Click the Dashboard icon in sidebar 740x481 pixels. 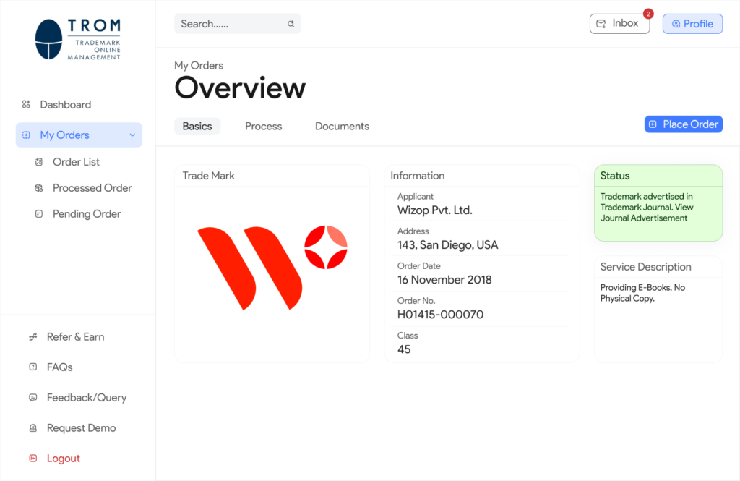click(26, 105)
